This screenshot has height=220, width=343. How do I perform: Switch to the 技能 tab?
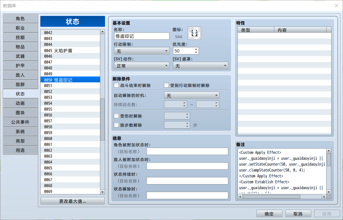click(x=20, y=37)
